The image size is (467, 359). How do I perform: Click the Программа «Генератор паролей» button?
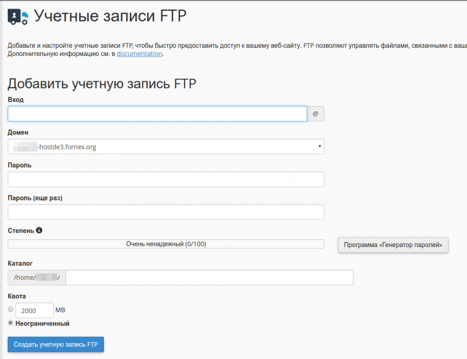tap(393, 245)
